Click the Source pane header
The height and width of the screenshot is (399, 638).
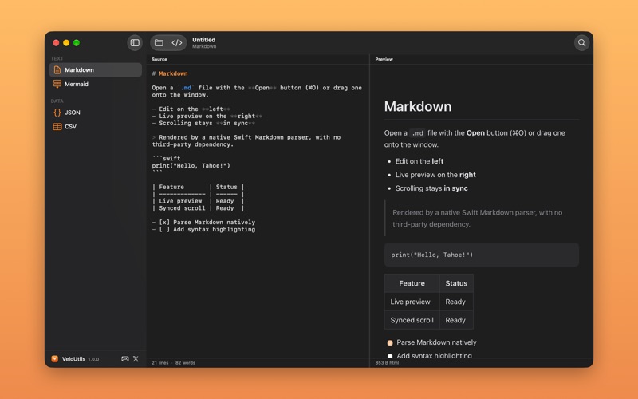159,59
